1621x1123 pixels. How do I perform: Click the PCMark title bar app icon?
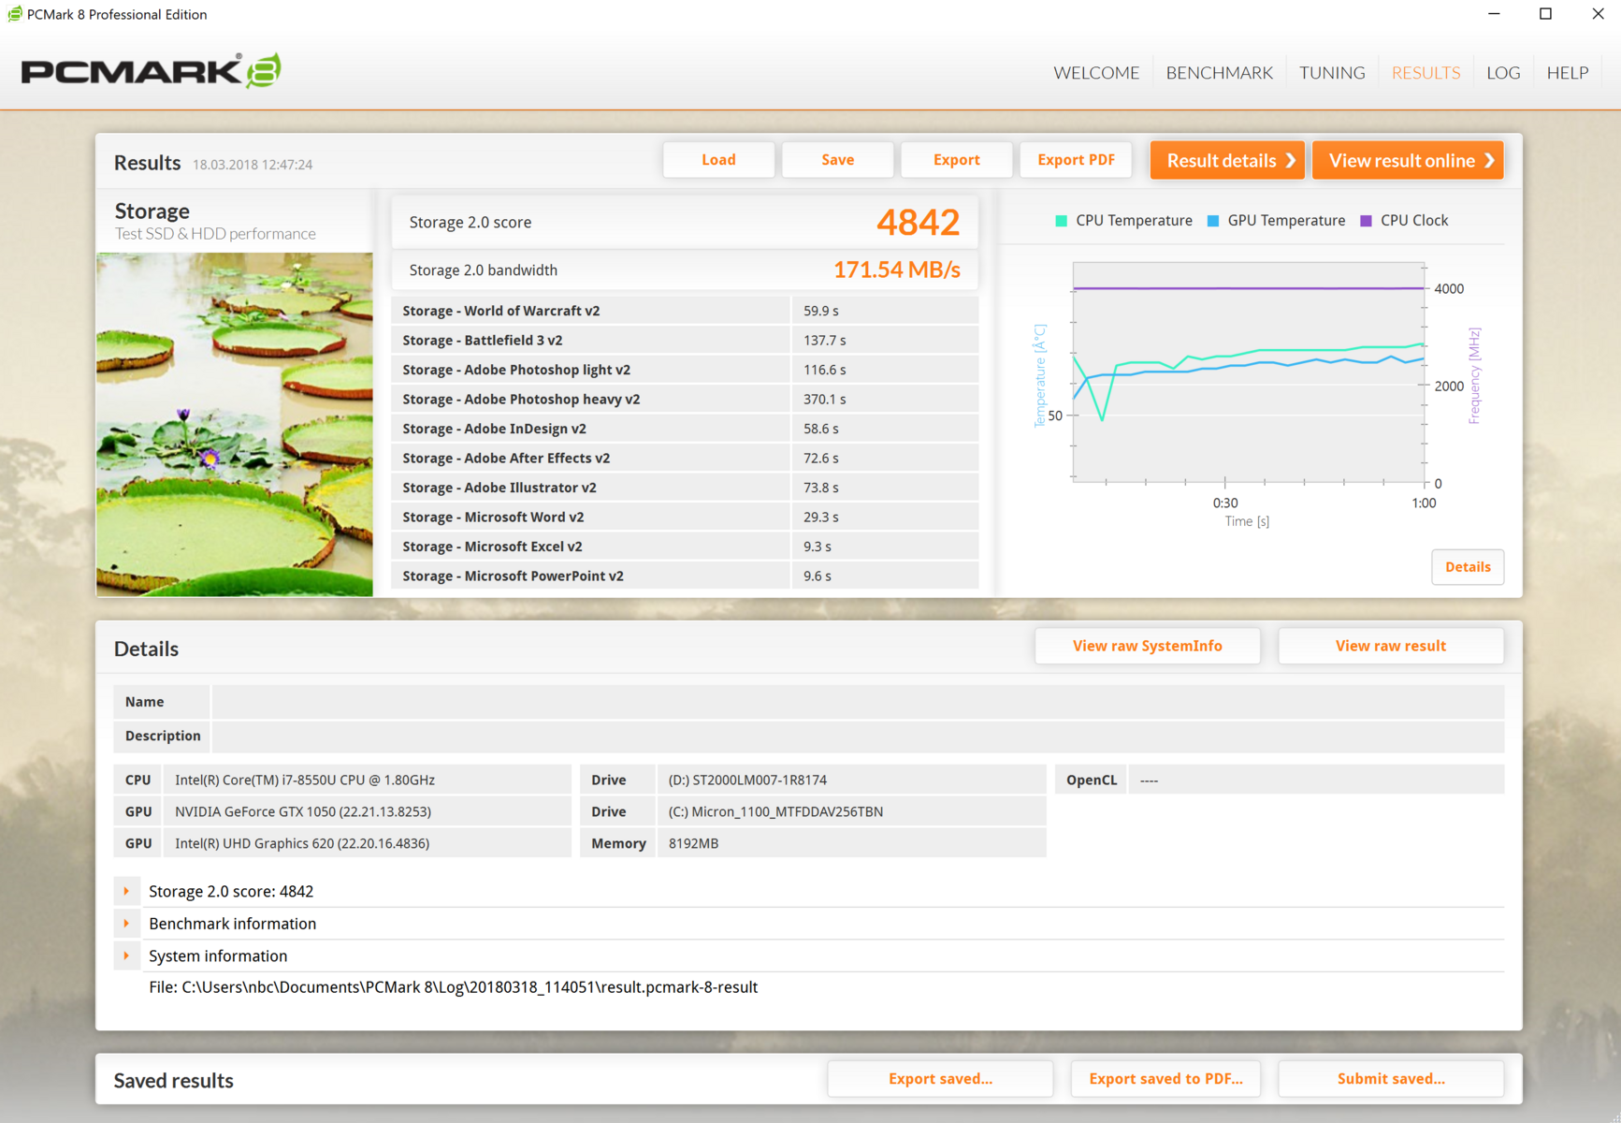[x=14, y=14]
